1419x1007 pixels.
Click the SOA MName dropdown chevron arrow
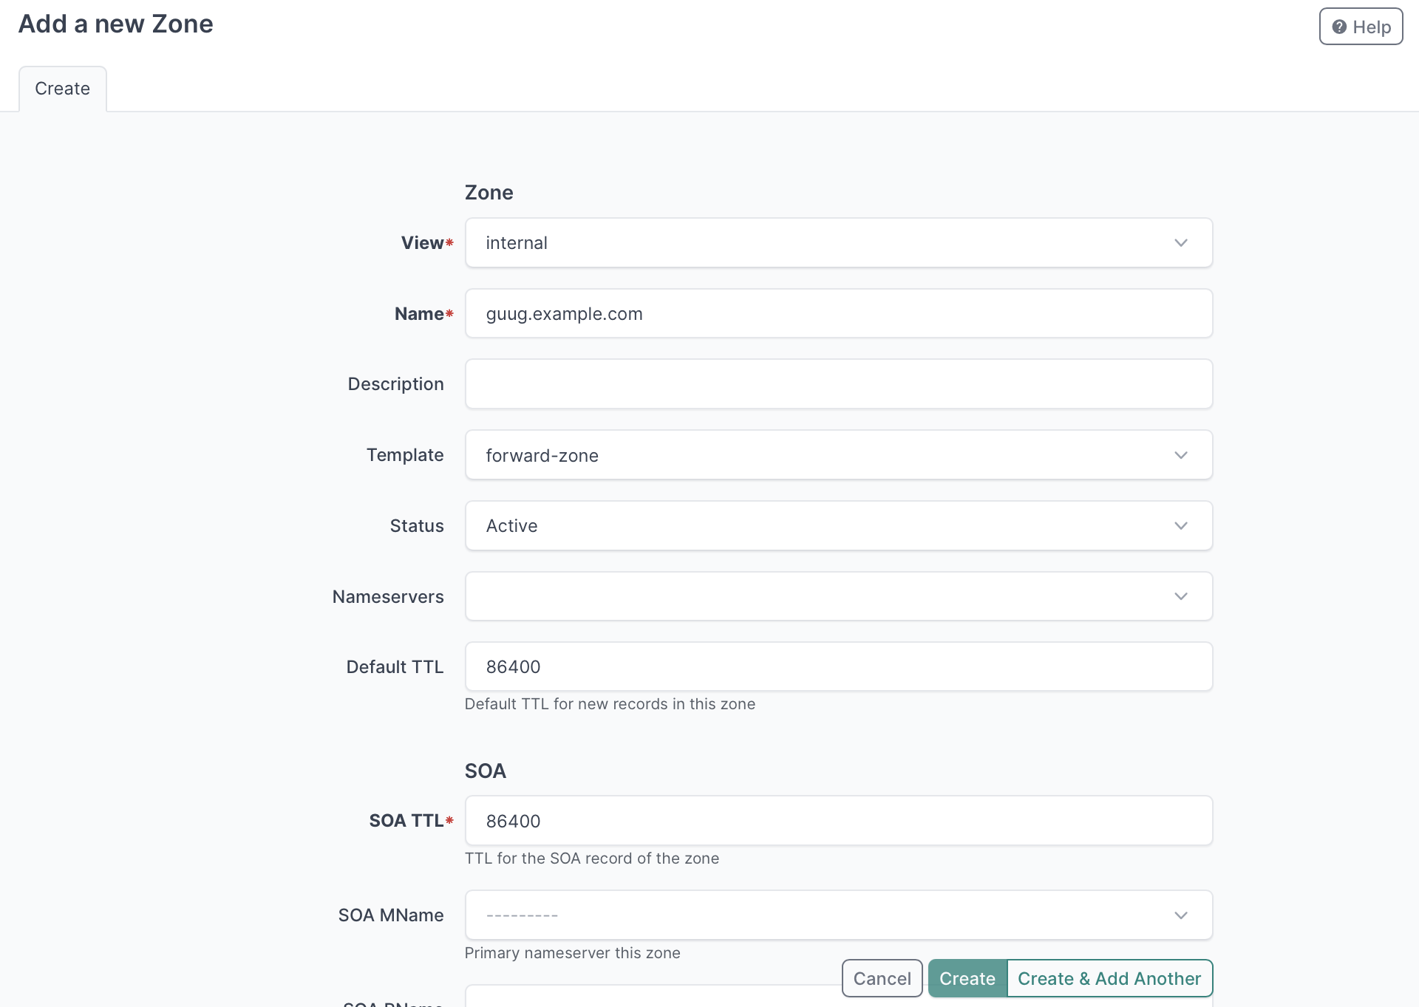click(1180, 915)
